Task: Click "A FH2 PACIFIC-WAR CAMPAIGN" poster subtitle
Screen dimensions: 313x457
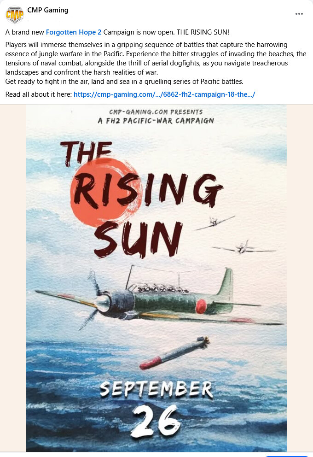Action: [x=156, y=121]
